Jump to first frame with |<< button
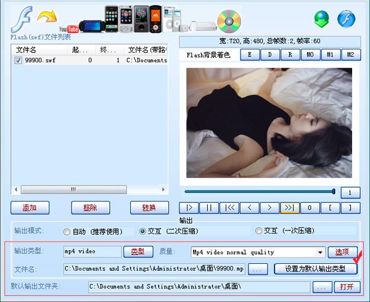 (x=229, y=208)
